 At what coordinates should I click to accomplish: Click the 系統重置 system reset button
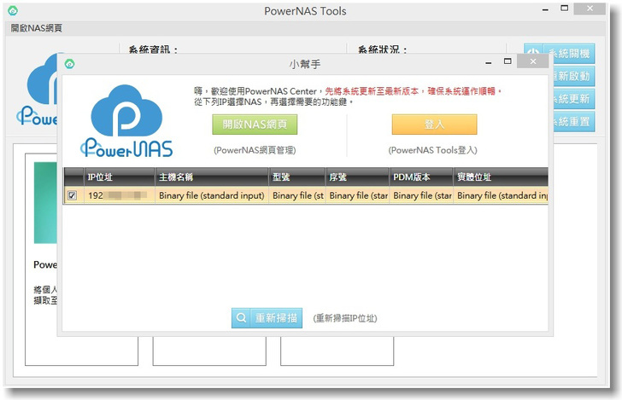pyautogui.click(x=573, y=122)
